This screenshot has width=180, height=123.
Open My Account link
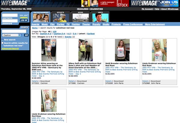coord(147,9)
